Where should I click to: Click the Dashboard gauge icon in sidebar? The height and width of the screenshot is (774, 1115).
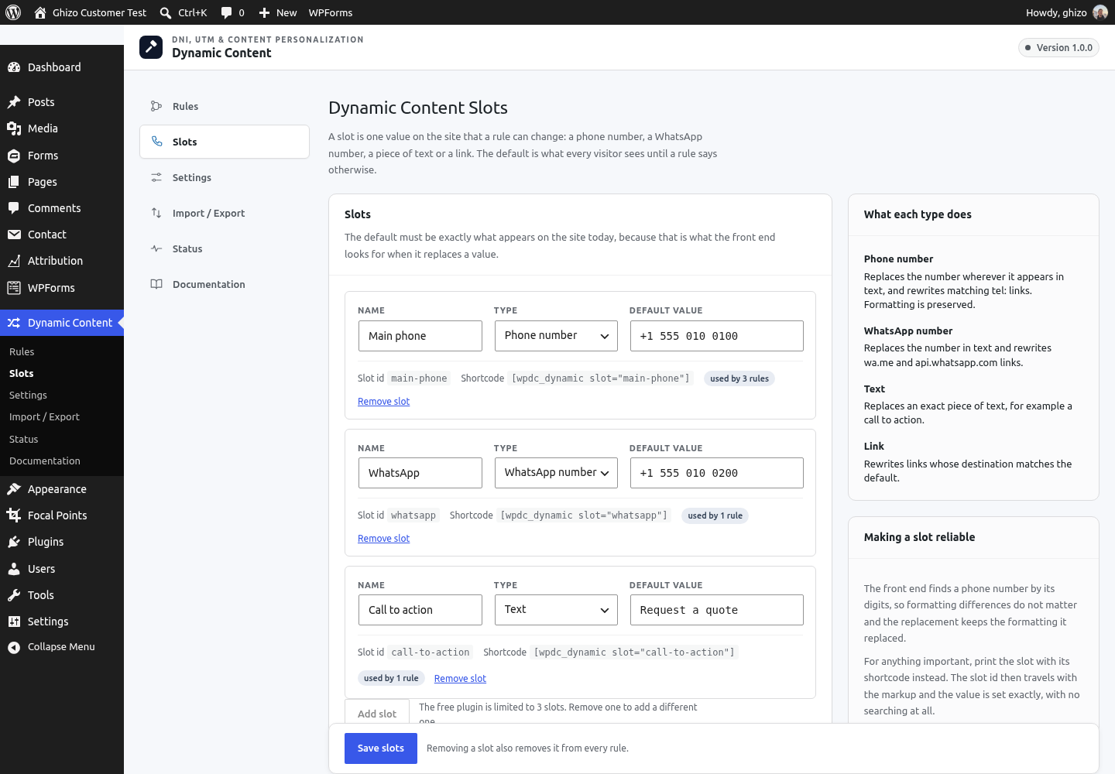coord(14,67)
